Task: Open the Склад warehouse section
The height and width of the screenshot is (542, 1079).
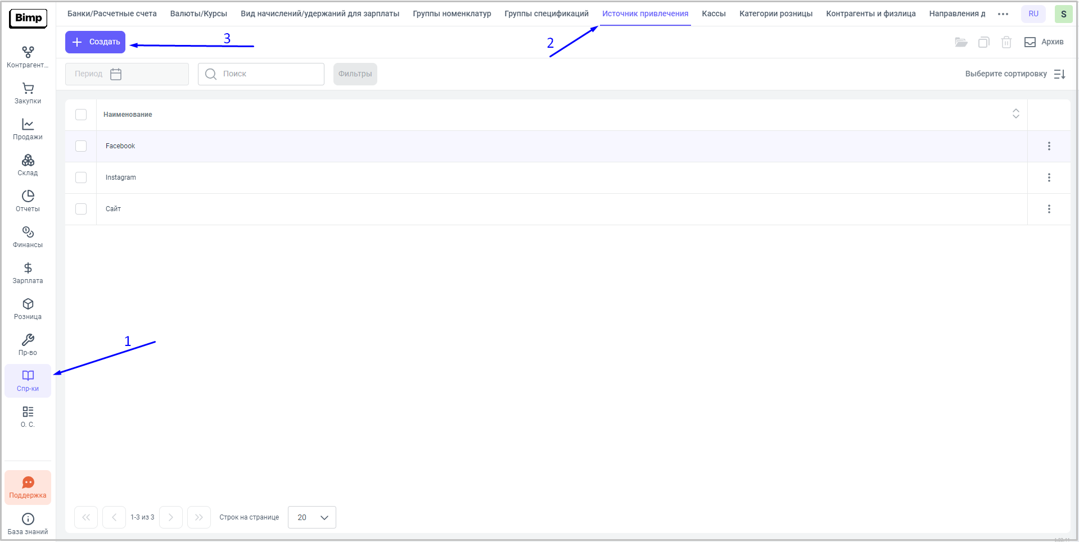Action: click(28, 165)
